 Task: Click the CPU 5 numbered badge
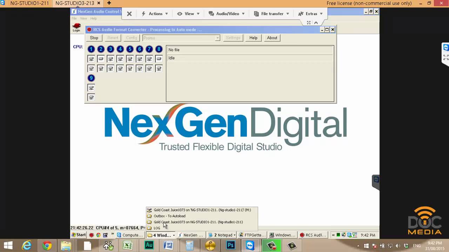tap(130, 49)
